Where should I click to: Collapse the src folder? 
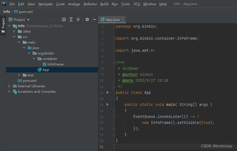[x=14, y=37]
